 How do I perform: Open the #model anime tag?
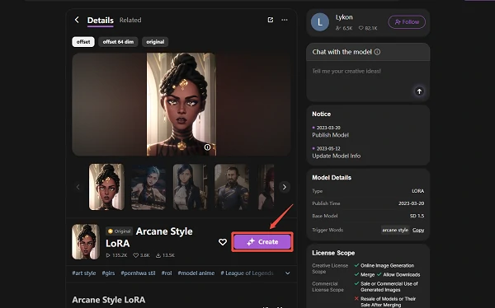click(x=196, y=273)
